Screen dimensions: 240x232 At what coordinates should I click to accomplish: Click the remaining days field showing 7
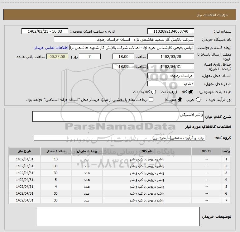[x=89, y=56]
